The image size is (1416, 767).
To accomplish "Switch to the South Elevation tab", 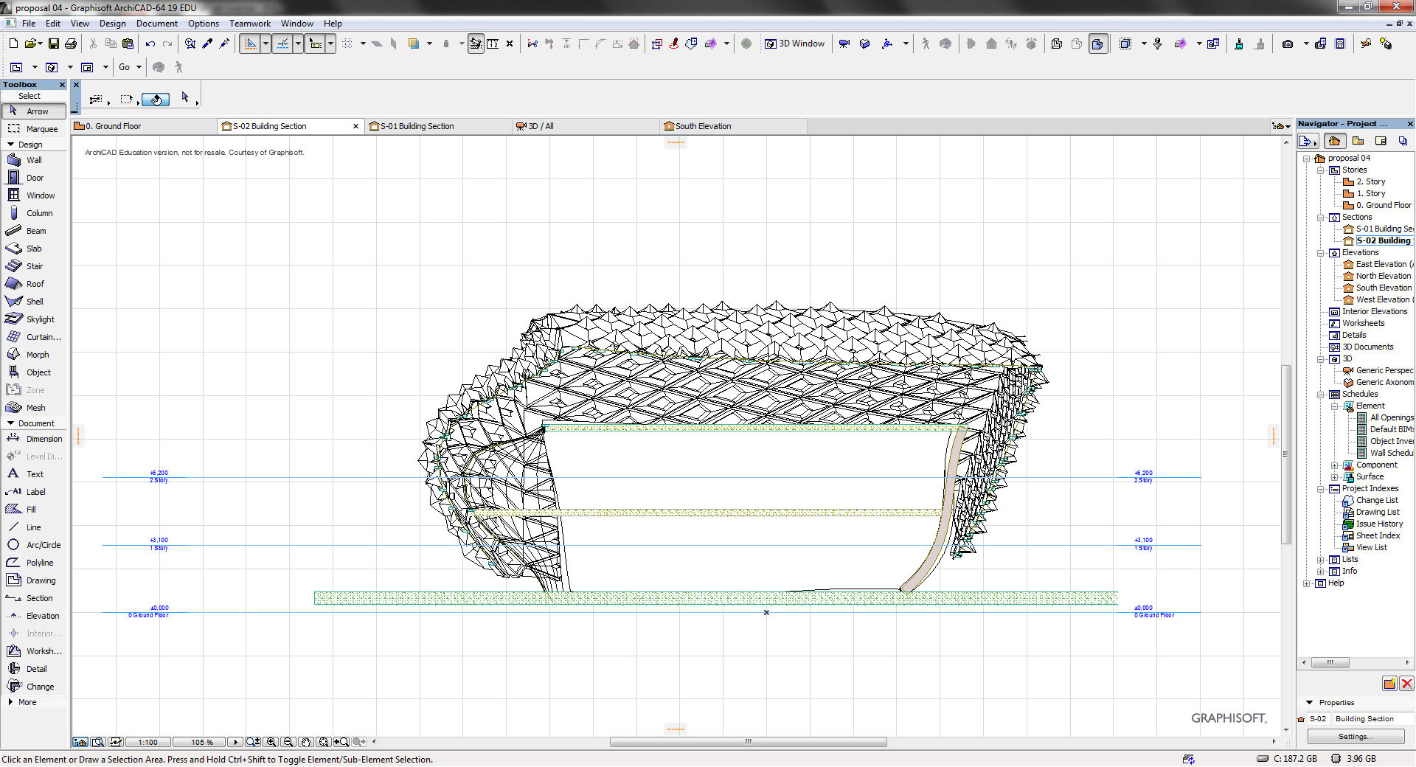I will coord(703,126).
